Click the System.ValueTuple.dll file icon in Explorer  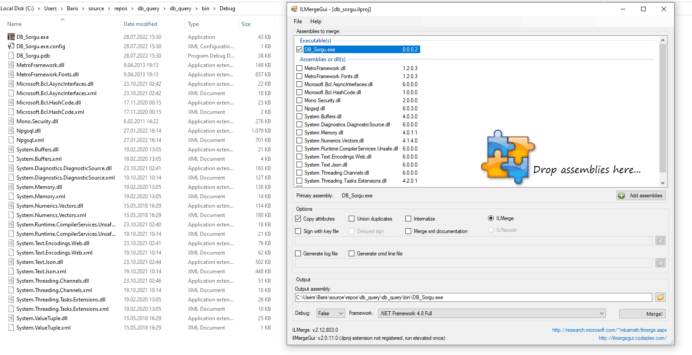coord(11,318)
